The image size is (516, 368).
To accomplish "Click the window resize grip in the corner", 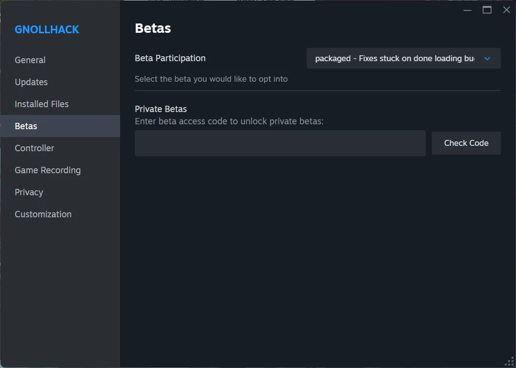I will pyautogui.click(x=510, y=362).
